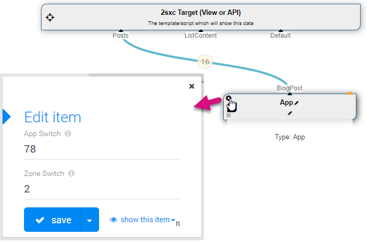Delete the App data source with gray X
Image resolution: width=367 pixels, height=243 pixels.
(x=229, y=115)
